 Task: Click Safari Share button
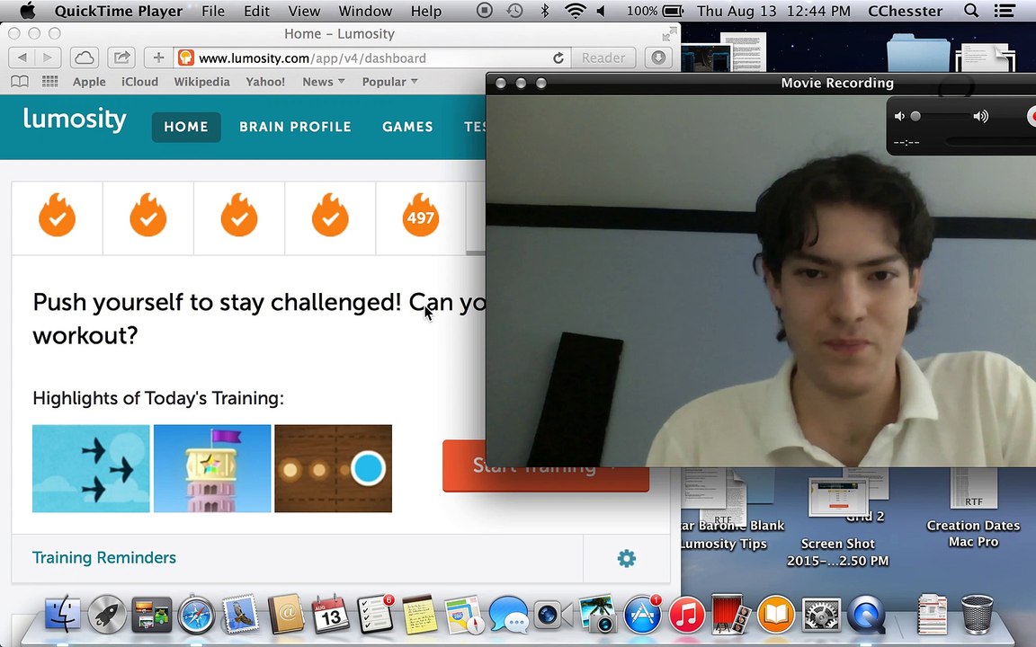point(121,58)
